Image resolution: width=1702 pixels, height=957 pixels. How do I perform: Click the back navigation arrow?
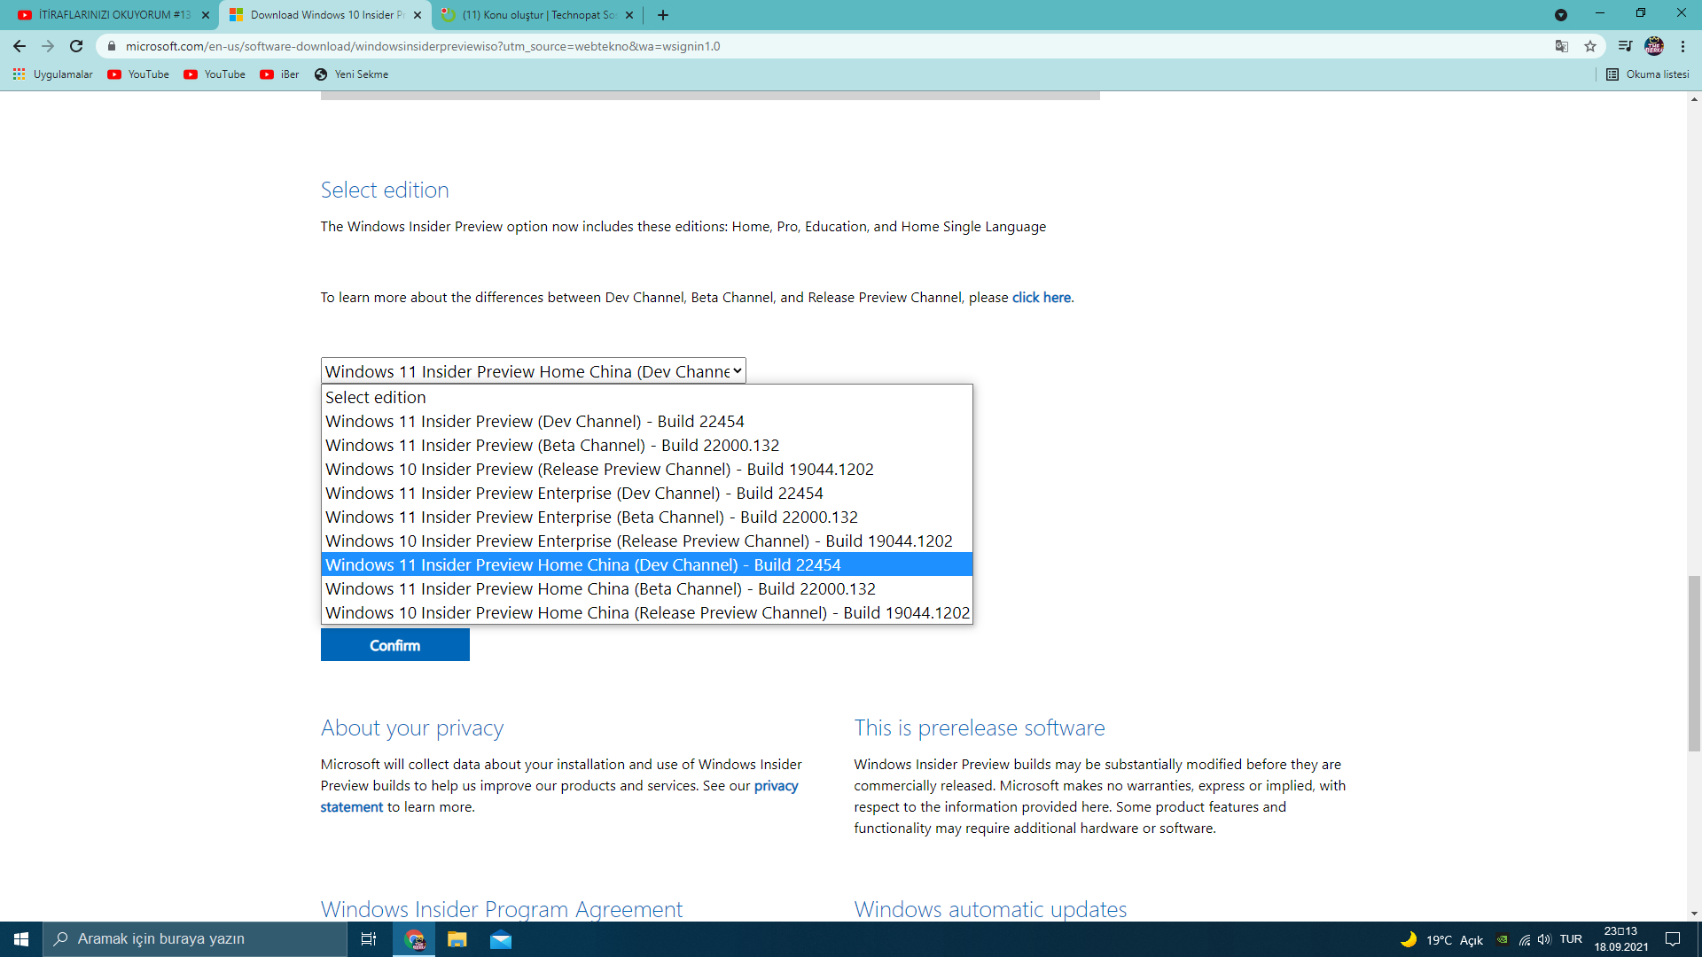tap(20, 46)
